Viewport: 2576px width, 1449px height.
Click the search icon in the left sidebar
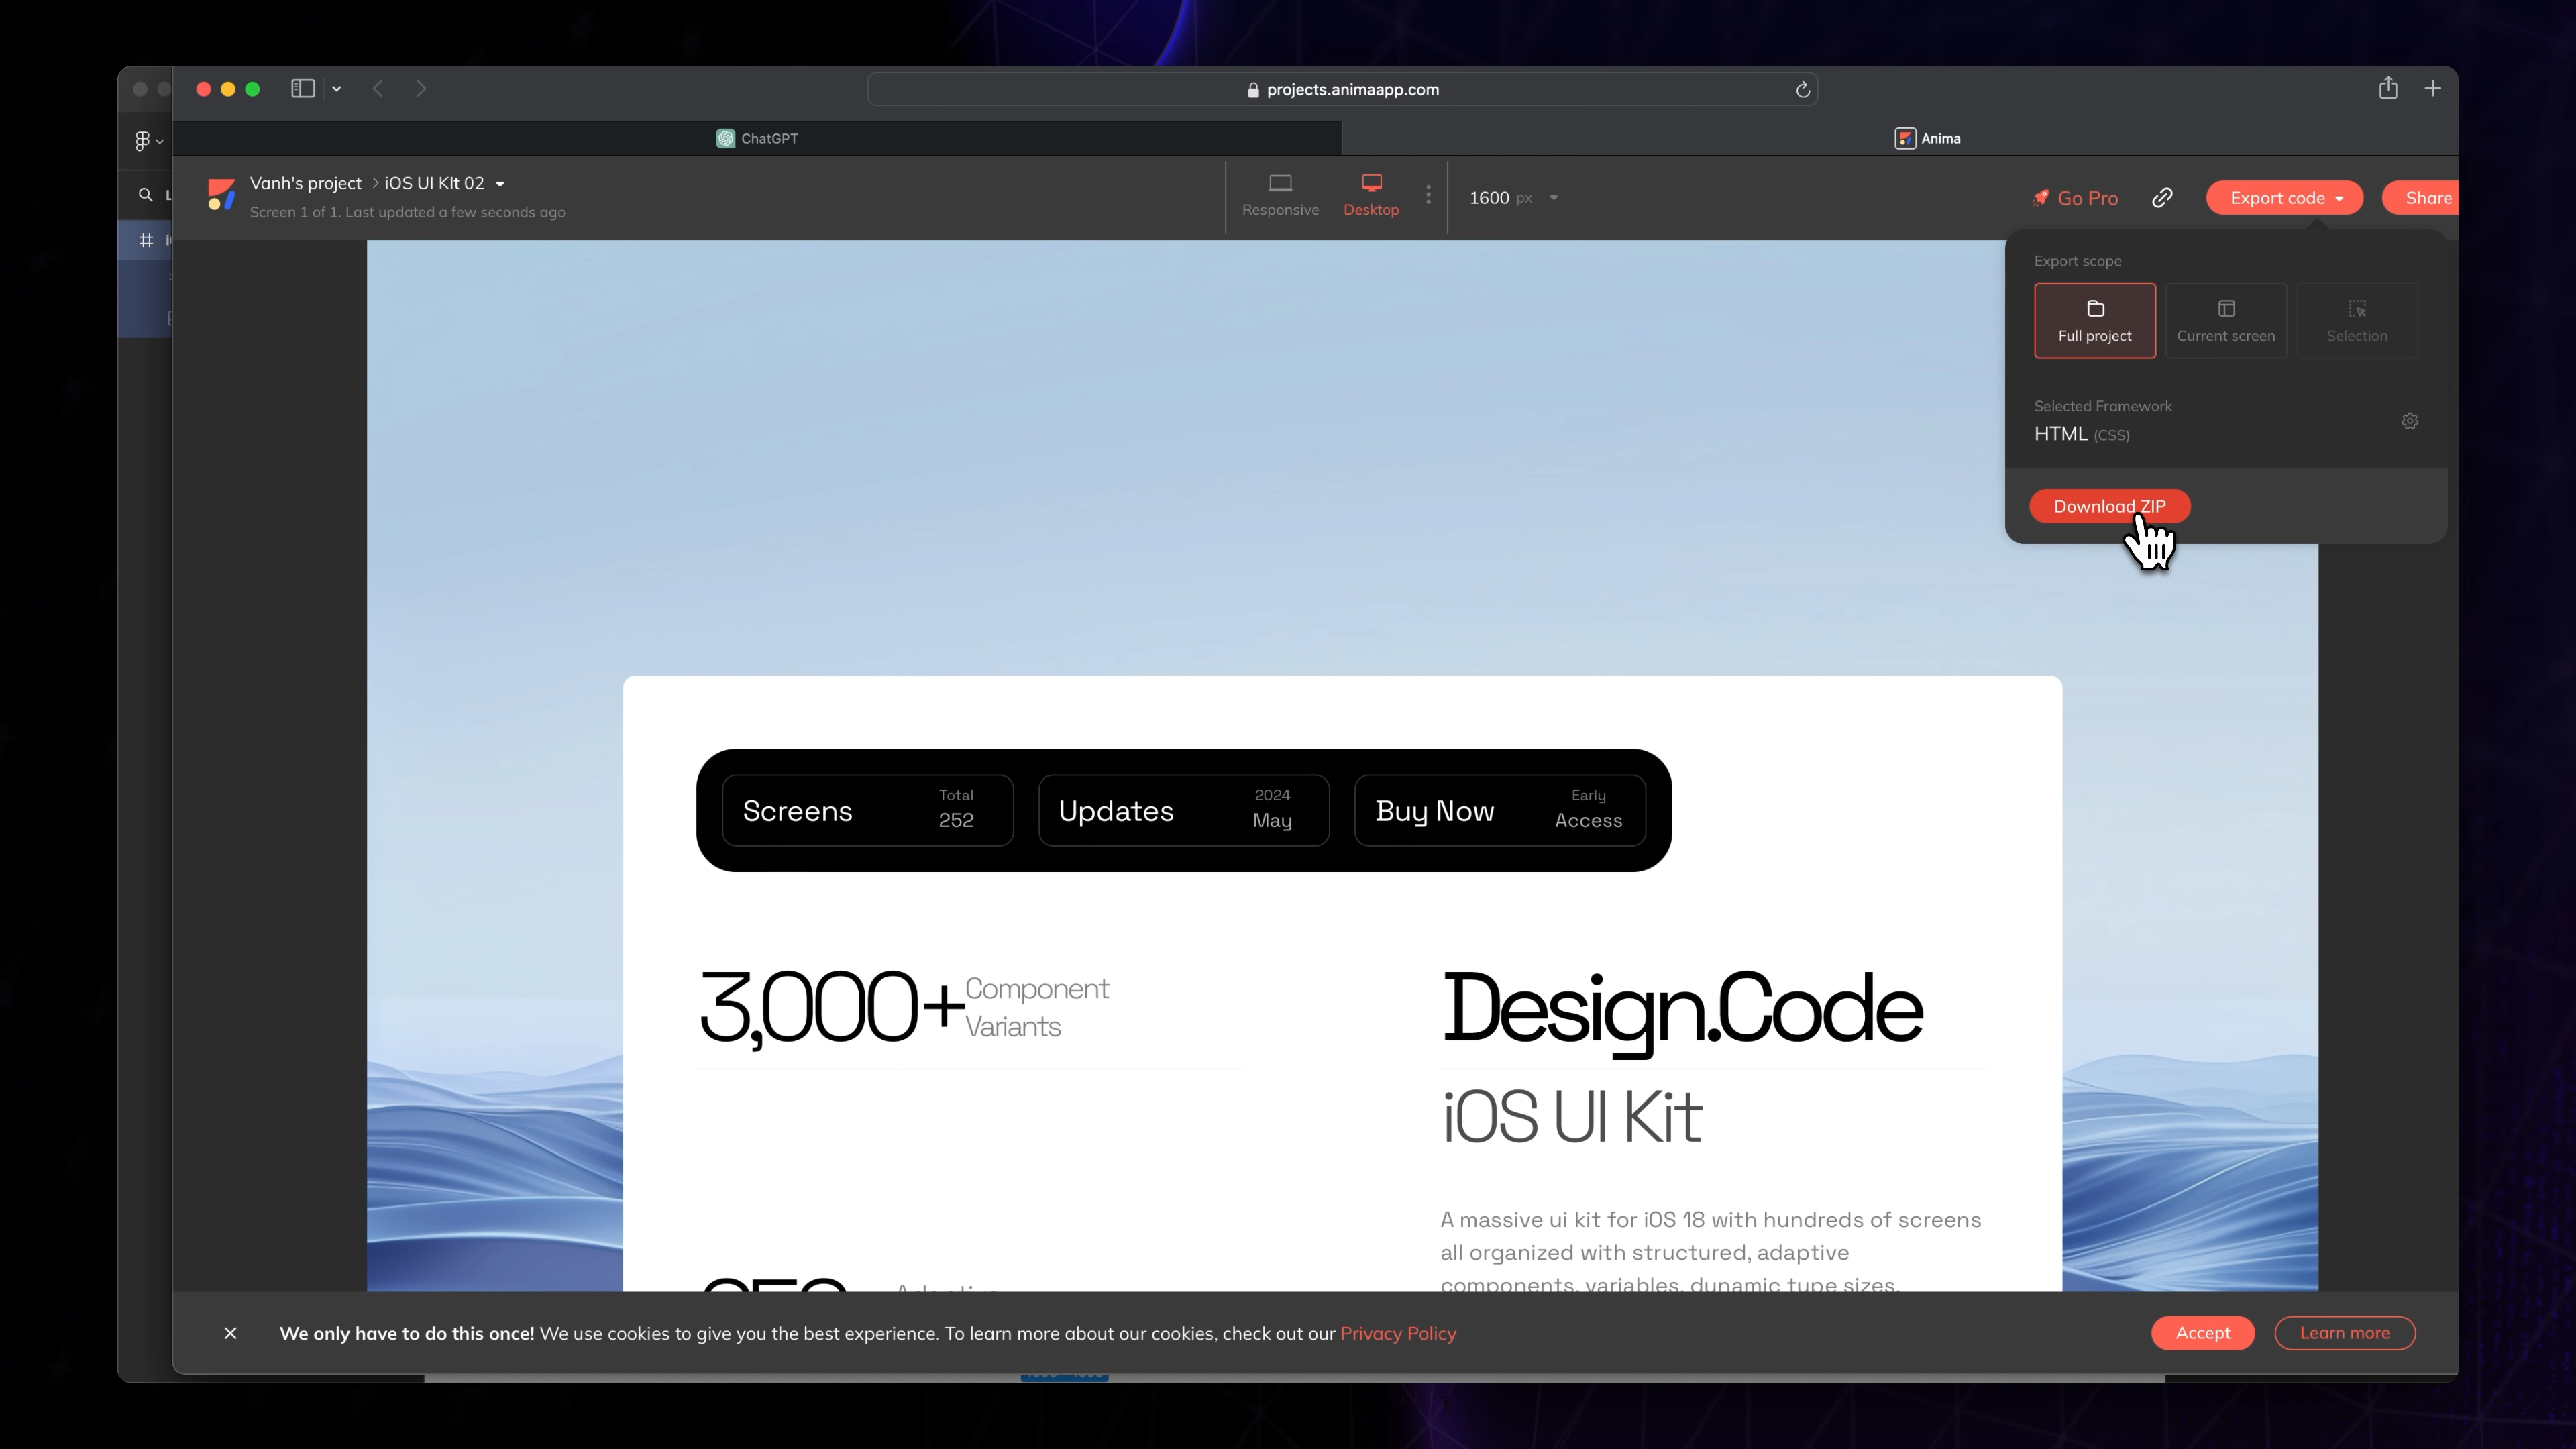click(x=145, y=195)
